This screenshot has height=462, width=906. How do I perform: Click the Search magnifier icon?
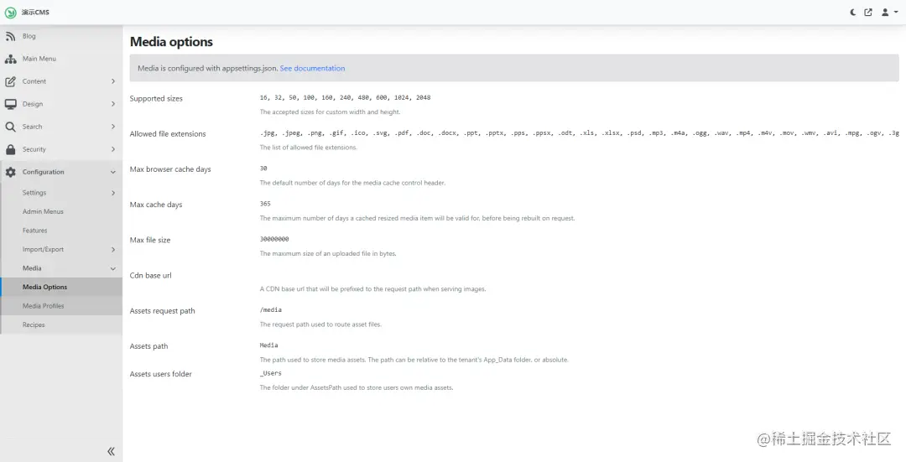click(x=10, y=127)
